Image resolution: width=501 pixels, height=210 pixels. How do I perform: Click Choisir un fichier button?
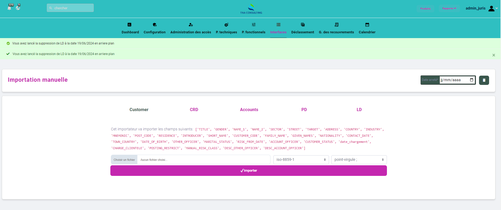click(x=124, y=160)
